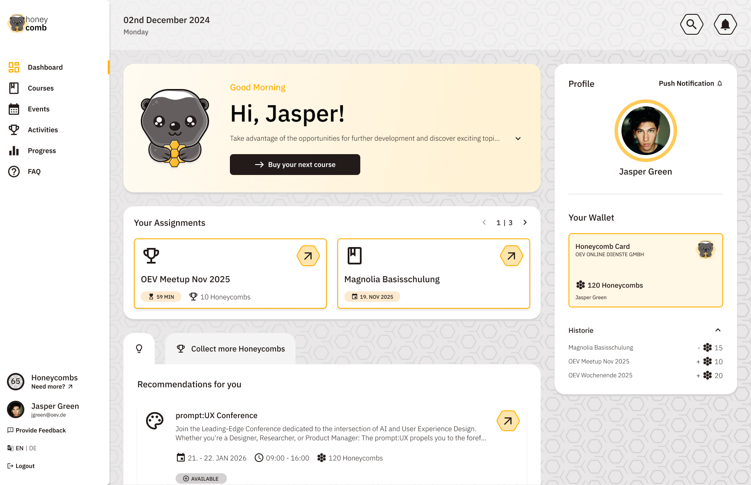Screen dimensions: 751x485
Task: Click Buy your next course button
Action: coord(295,165)
